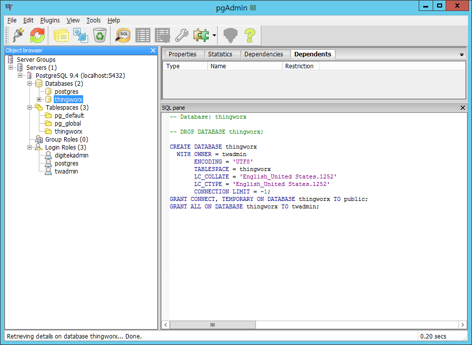
Task: Click the PostgreSQL 9.4 server icon
Action: coord(29,75)
